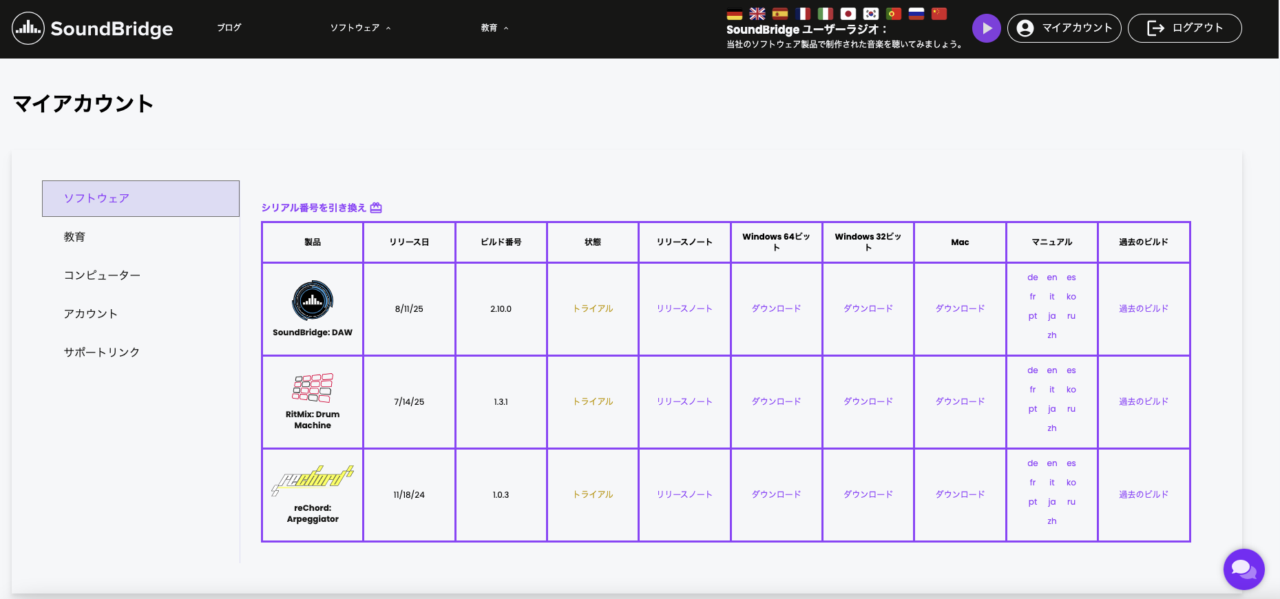The width and height of the screenshot is (1280, 599).
Task: Select the Portuguese flag language icon
Action: click(x=894, y=14)
